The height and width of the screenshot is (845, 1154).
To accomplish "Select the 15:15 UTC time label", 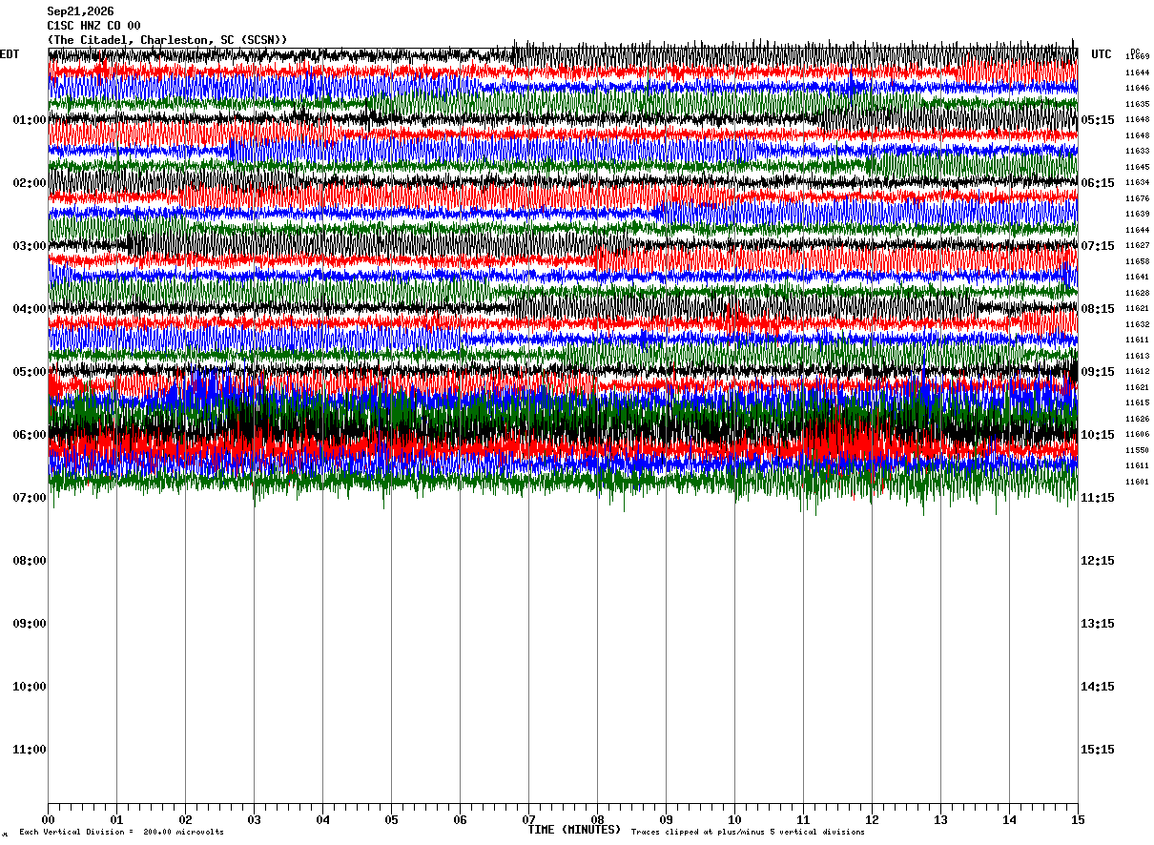I will click(x=1098, y=750).
